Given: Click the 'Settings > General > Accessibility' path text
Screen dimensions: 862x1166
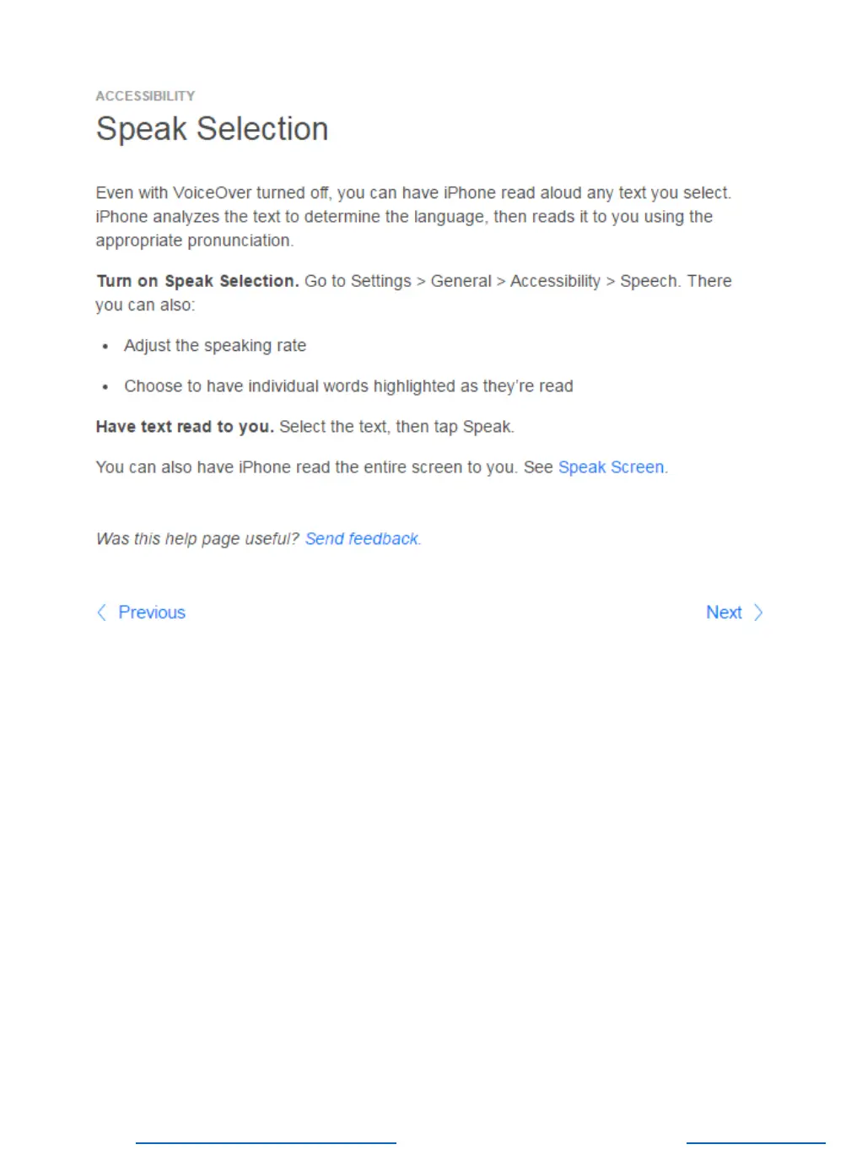Looking at the screenshot, I should tap(476, 281).
